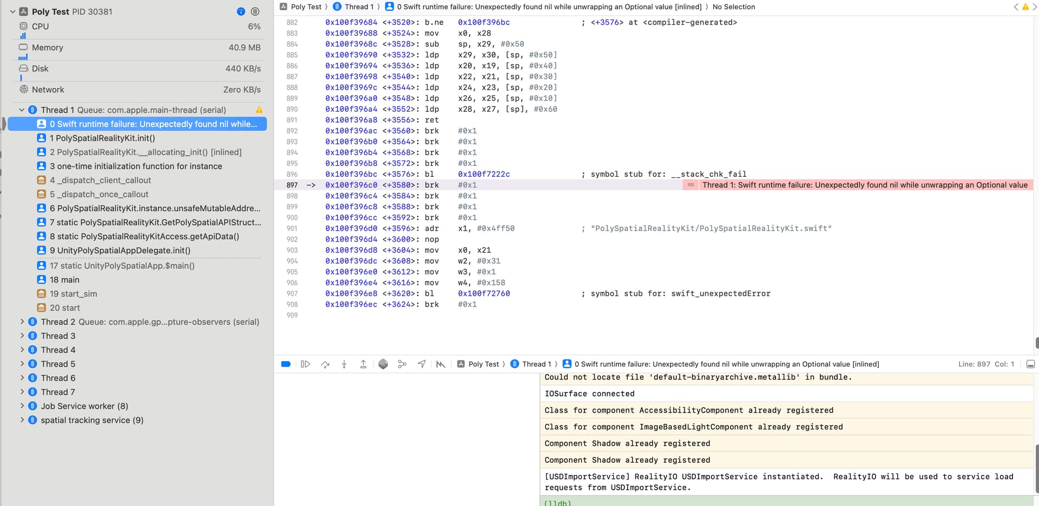
Task: Step into the current function
Action: pyautogui.click(x=344, y=364)
